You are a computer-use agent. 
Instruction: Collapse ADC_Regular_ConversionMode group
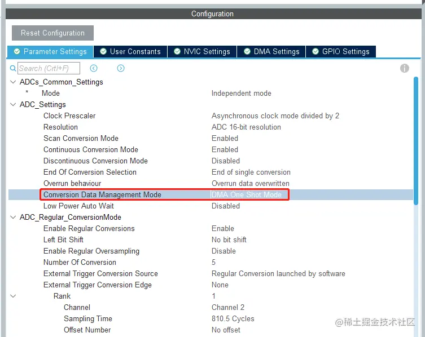pos(13,217)
